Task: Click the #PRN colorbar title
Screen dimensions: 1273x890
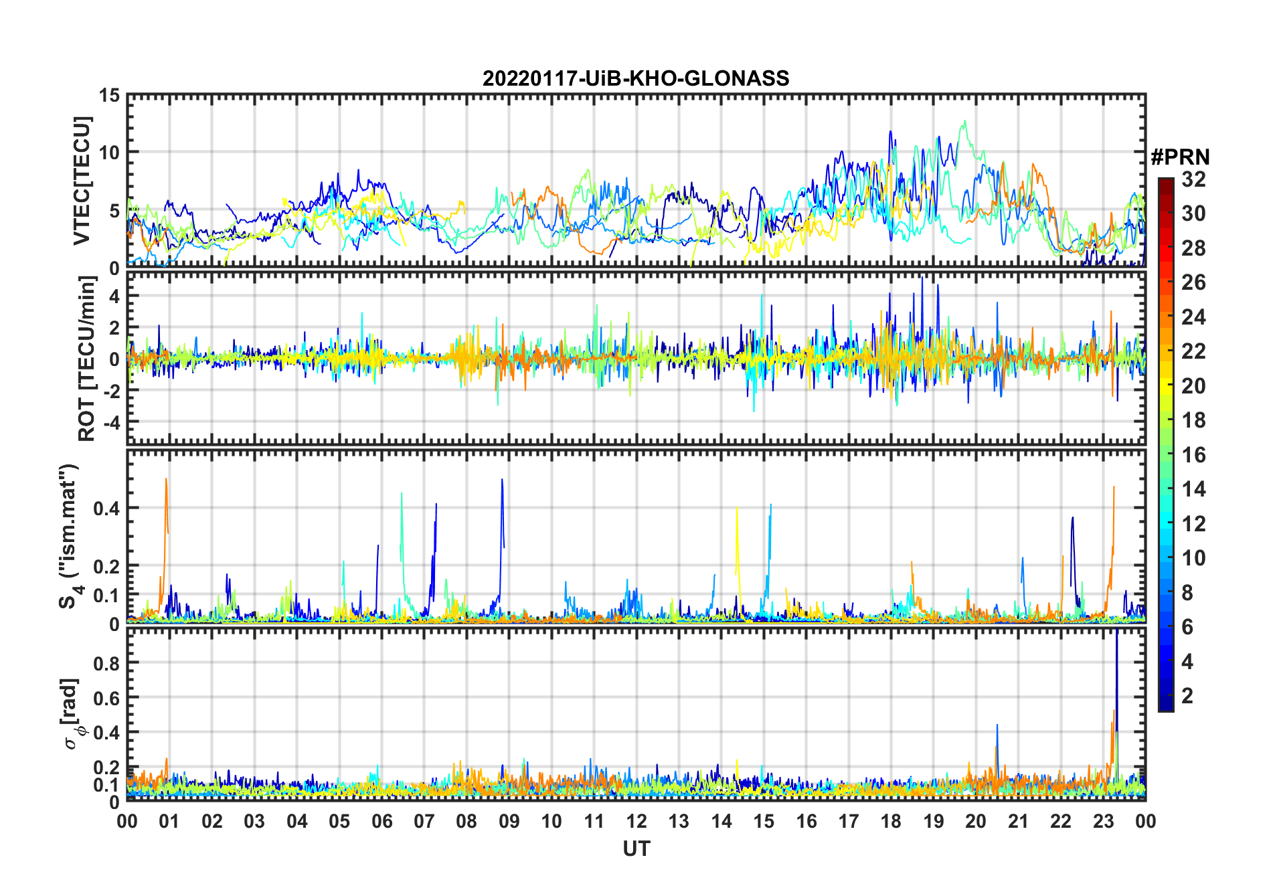Action: pyautogui.click(x=1181, y=157)
